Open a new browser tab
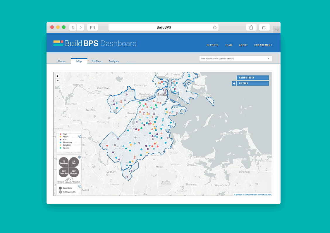The width and height of the screenshot is (330, 233). coord(277,29)
